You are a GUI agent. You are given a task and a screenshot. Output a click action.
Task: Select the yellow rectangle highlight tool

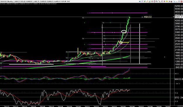pyautogui.click(x=167, y=1)
